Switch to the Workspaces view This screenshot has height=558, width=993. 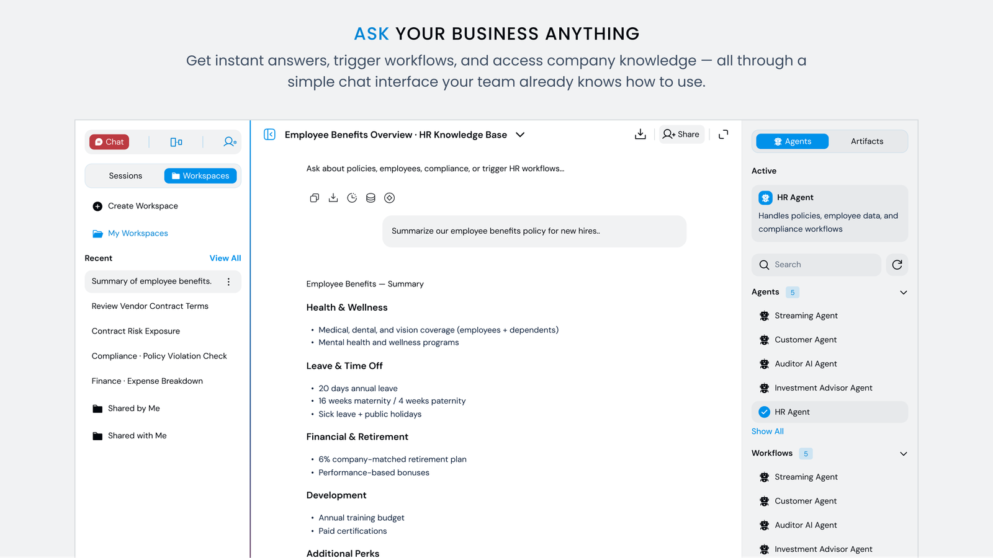(x=200, y=176)
